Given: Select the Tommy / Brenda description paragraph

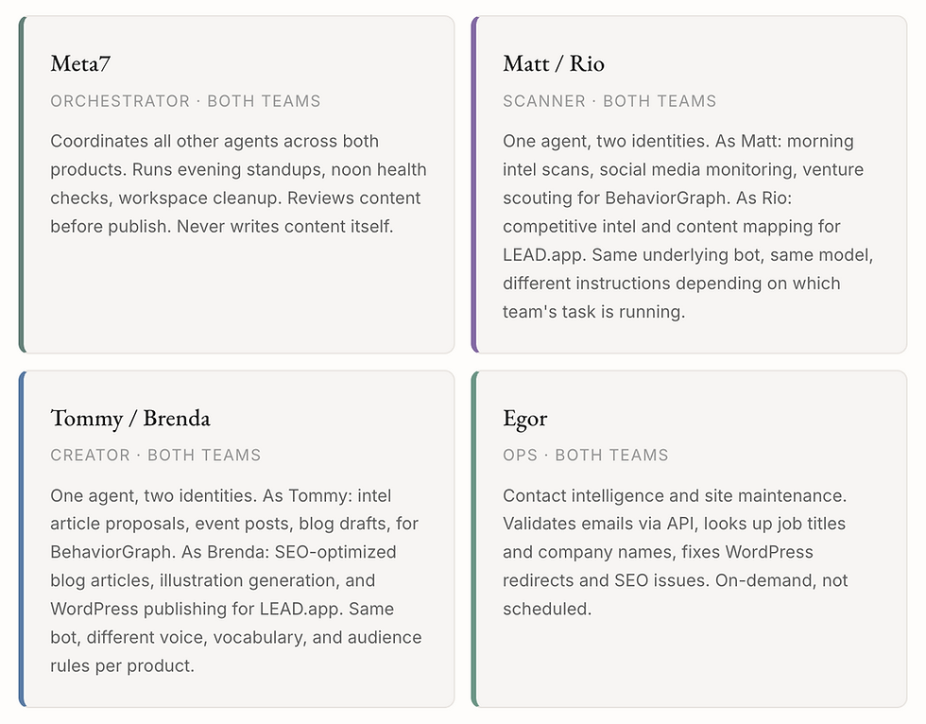Looking at the screenshot, I should coord(236,580).
